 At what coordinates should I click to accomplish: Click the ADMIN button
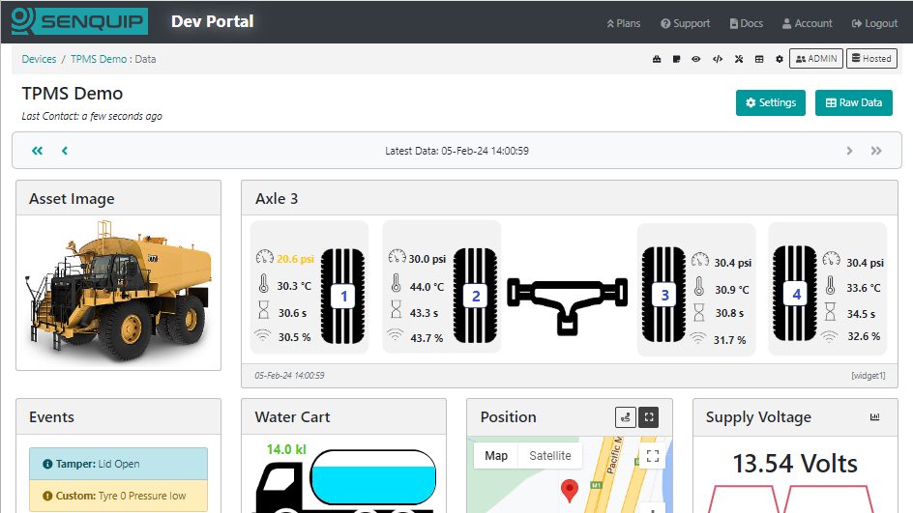[x=815, y=59]
